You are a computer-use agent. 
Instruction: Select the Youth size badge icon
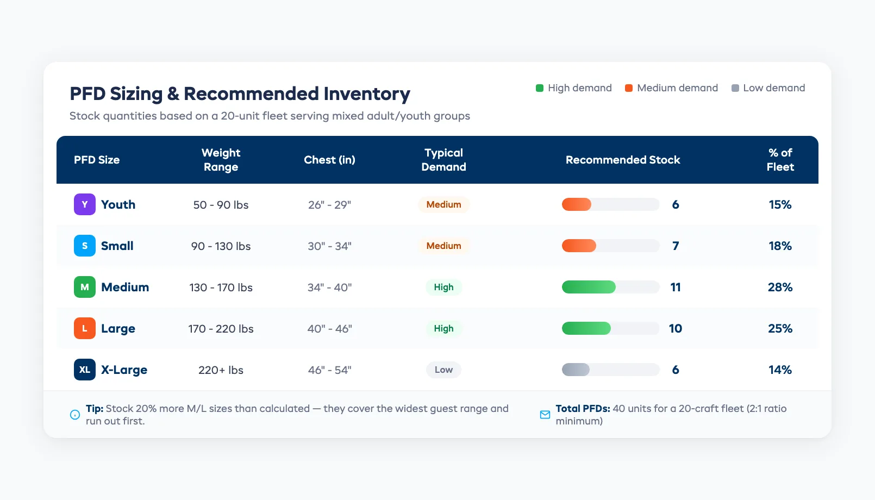tap(84, 204)
